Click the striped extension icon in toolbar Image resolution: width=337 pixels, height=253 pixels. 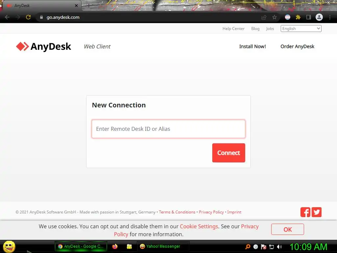(288, 17)
